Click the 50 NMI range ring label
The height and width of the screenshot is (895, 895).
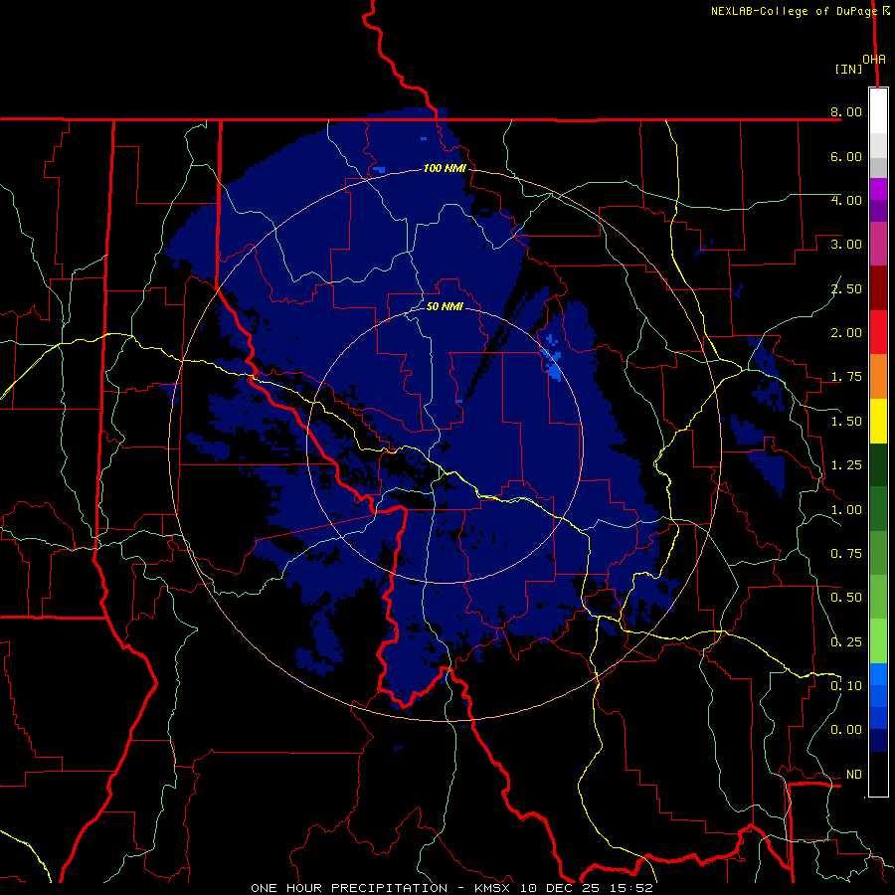tap(445, 306)
